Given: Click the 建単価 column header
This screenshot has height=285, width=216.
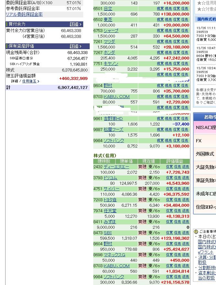Looking at the screenshot, I should pos(126,161).
